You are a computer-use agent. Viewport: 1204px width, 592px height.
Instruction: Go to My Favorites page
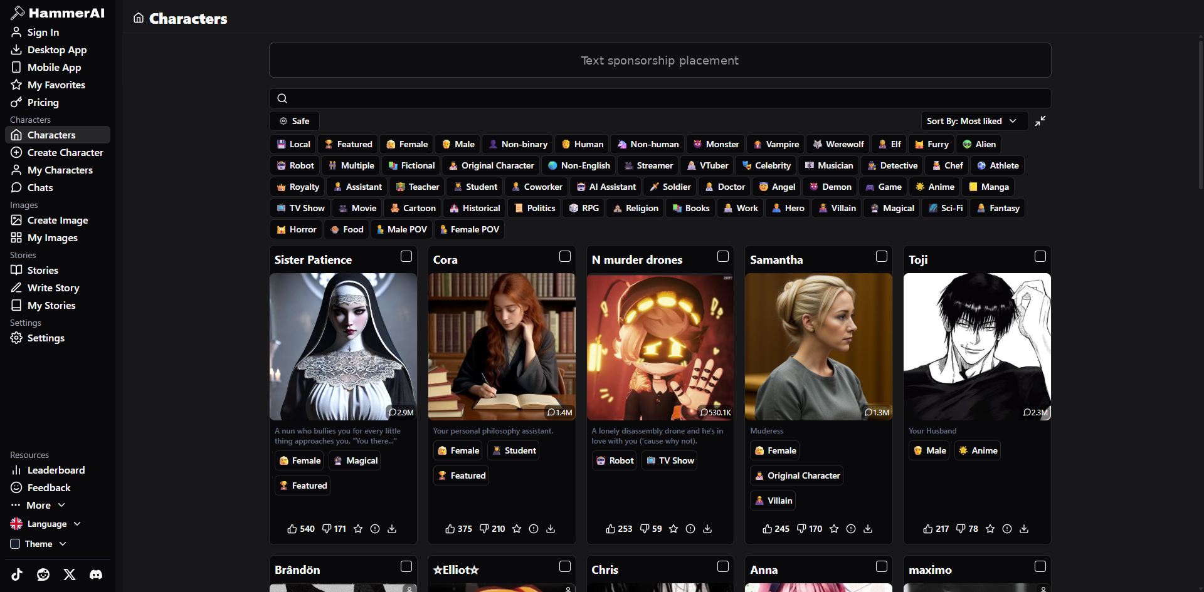point(58,85)
